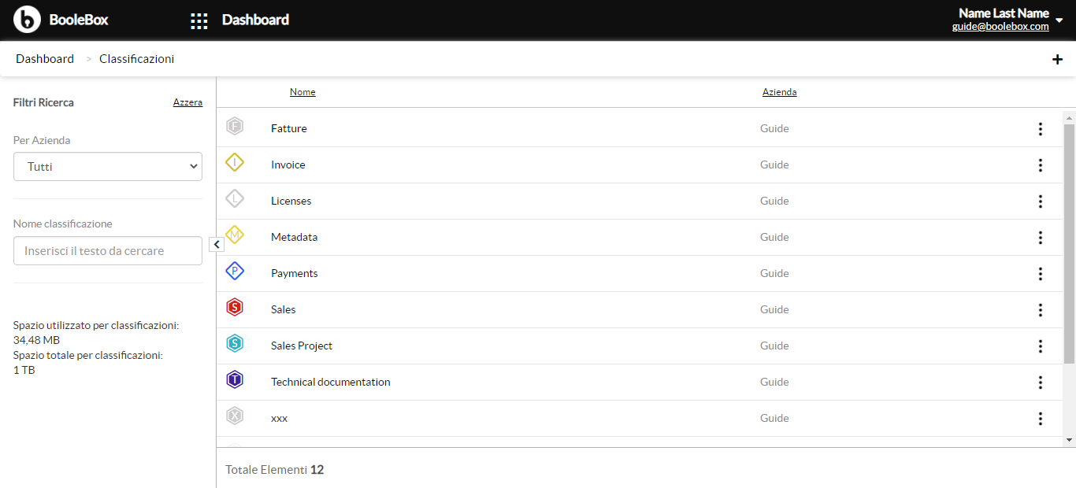Image resolution: width=1076 pixels, height=488 pixels.
Task: Open the Per Azienda dropdown showing Tutti
Action: (108, 167)
